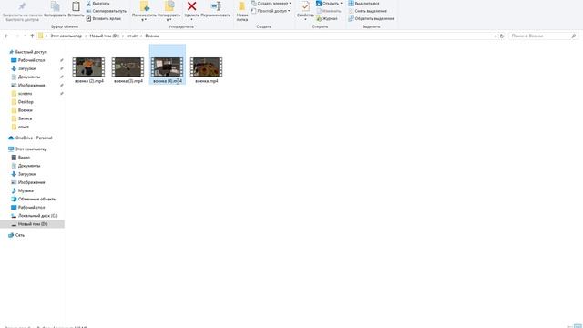This screenshot has height=328, width=583.
Task: Go back with the Back arrow
Action: [6, 36]
